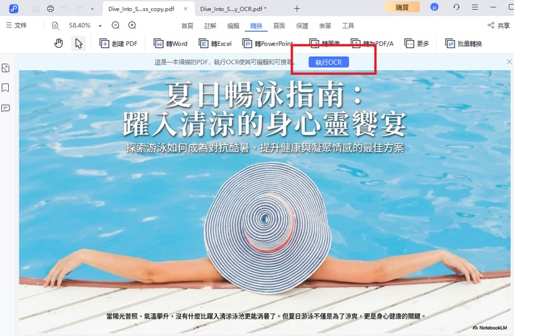541x336 pixels.
Task: Click the striped sun hat in the document
Action: point(267,228)
